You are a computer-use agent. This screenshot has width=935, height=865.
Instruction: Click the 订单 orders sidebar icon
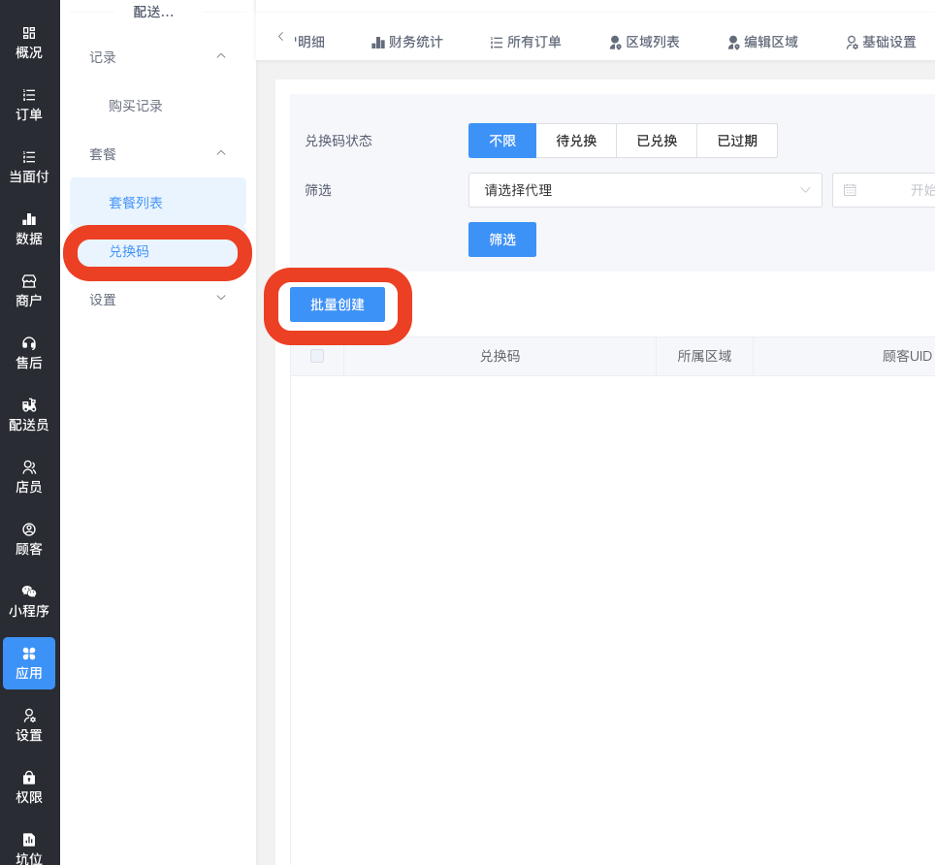pyautogui.click(x=29, y=95)
